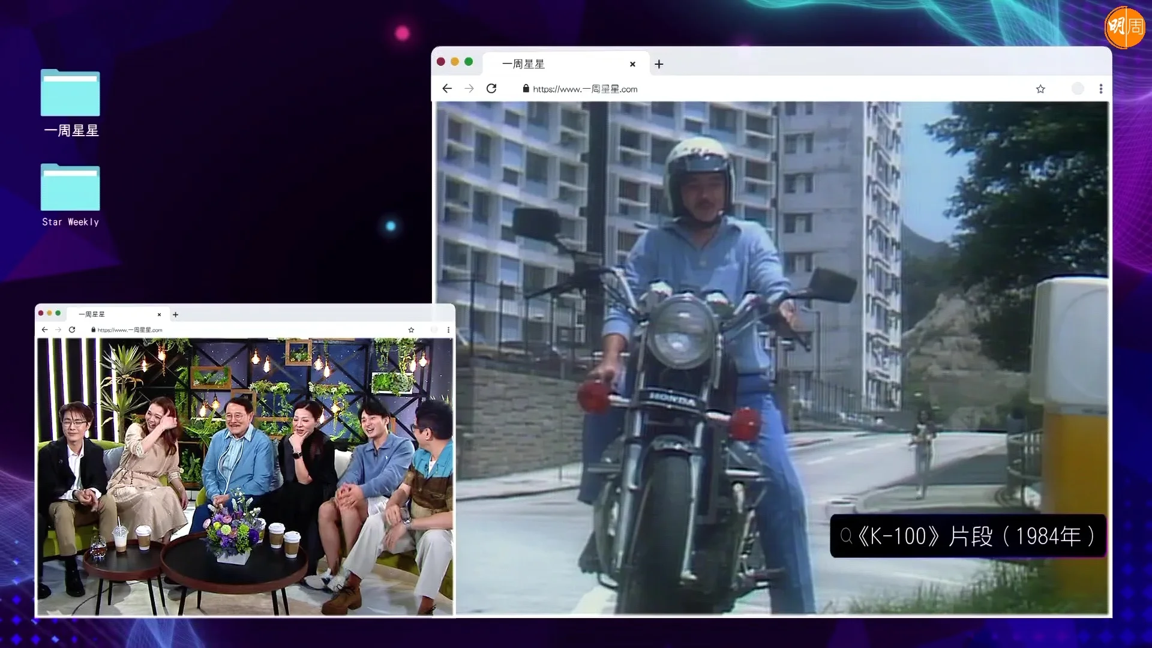Close the 一周星星 tab in large browser
Image resolution: width=1152 pixels, height=648 pixels.
(x=632, y=64)
